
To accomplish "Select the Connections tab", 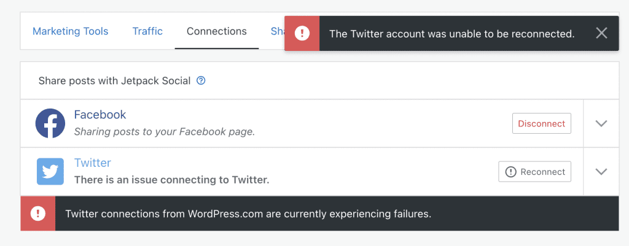I will 217,31.
